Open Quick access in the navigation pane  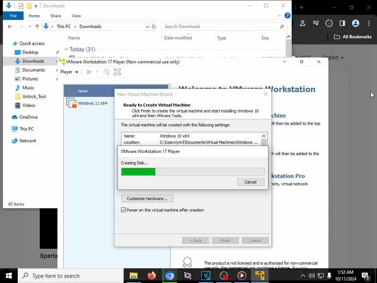(32, 43)
